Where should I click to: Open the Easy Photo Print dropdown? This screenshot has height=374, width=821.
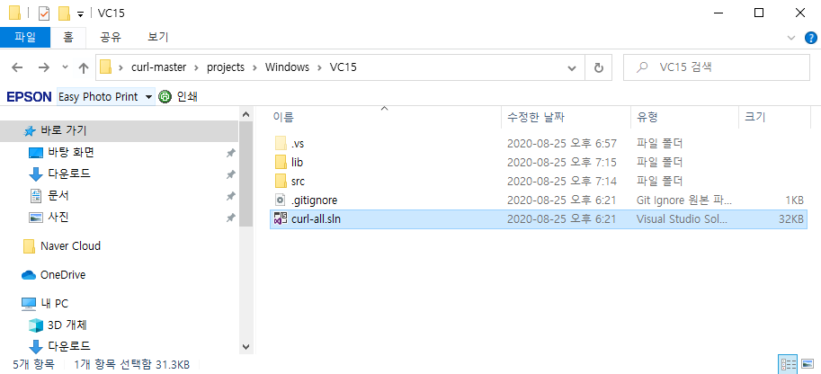pyautogui.click(x=148, y=96)
